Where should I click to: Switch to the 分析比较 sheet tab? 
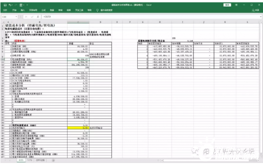[x=40, y=160]
